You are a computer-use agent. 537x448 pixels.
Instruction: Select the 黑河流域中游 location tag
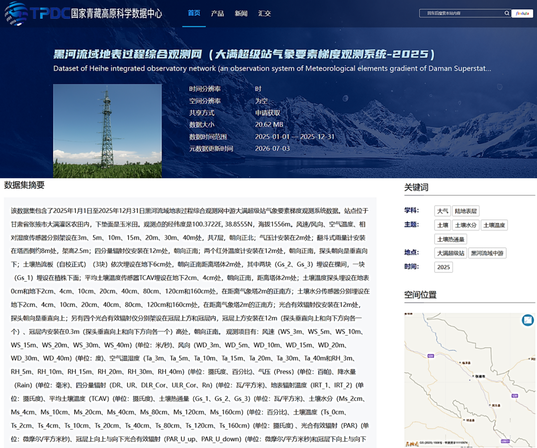487,253
